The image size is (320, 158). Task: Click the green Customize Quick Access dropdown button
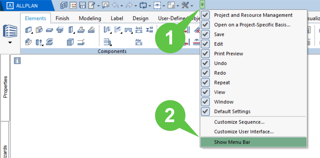pyautogui.click(x=202, y=4)
